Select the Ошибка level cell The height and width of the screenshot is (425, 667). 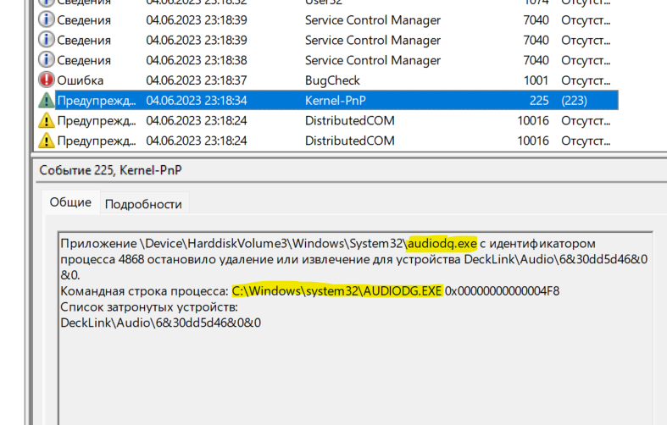click(80, 80)
